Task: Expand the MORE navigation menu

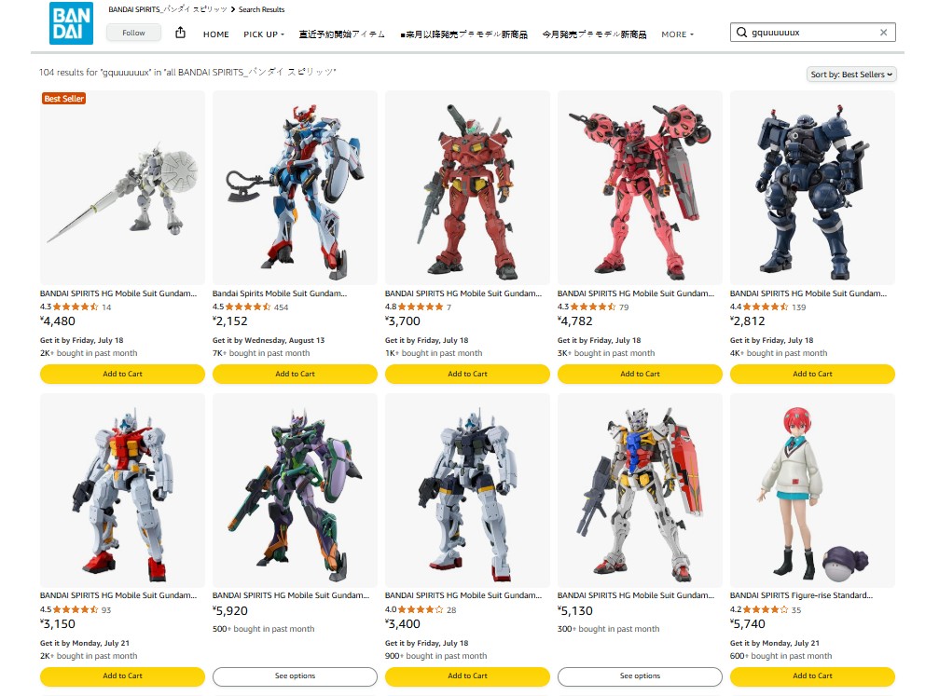Action: pyautogui.click(x=677, y=34)
